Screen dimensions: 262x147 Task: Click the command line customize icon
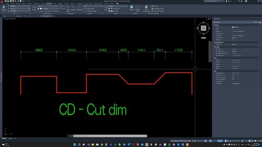[x=72, y=136]
